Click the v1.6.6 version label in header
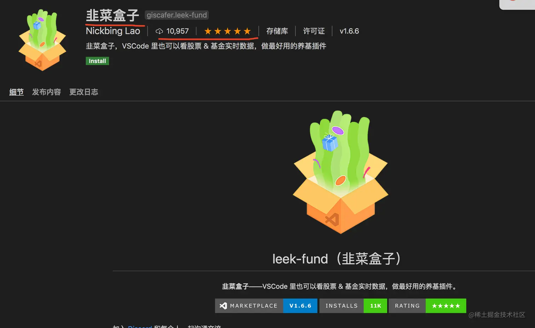535x328 pixels. click(349, 31)
